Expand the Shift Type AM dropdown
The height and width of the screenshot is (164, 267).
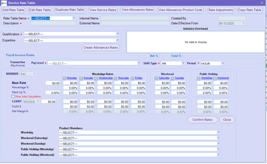(183, 63)
